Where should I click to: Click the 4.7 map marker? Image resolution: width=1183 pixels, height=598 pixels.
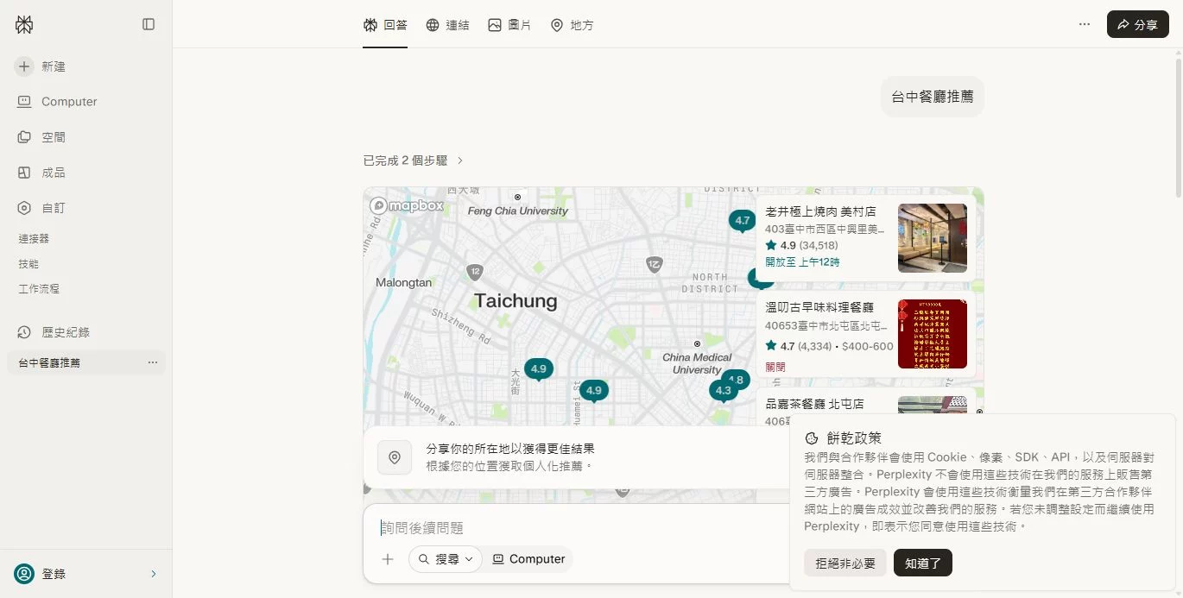point(743,221)
